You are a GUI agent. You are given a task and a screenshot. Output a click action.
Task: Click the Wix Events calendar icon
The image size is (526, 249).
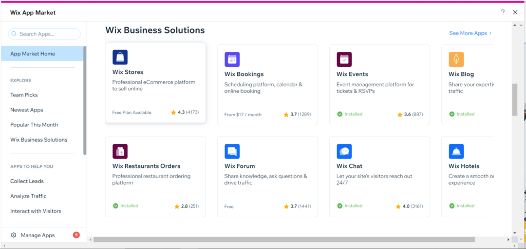tap(344, 60)
